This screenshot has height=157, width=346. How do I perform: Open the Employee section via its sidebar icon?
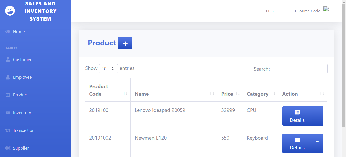[x=8, y=77]
